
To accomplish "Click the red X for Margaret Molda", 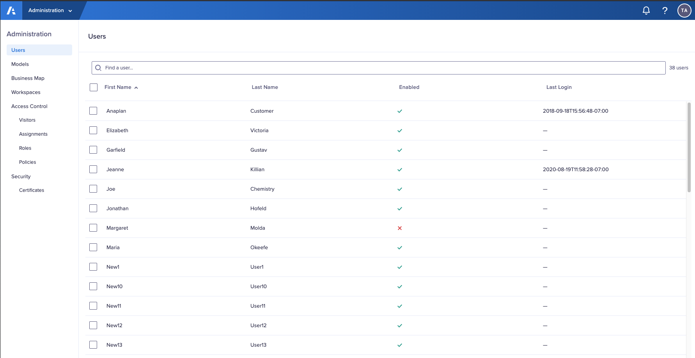I will (400, 228).
